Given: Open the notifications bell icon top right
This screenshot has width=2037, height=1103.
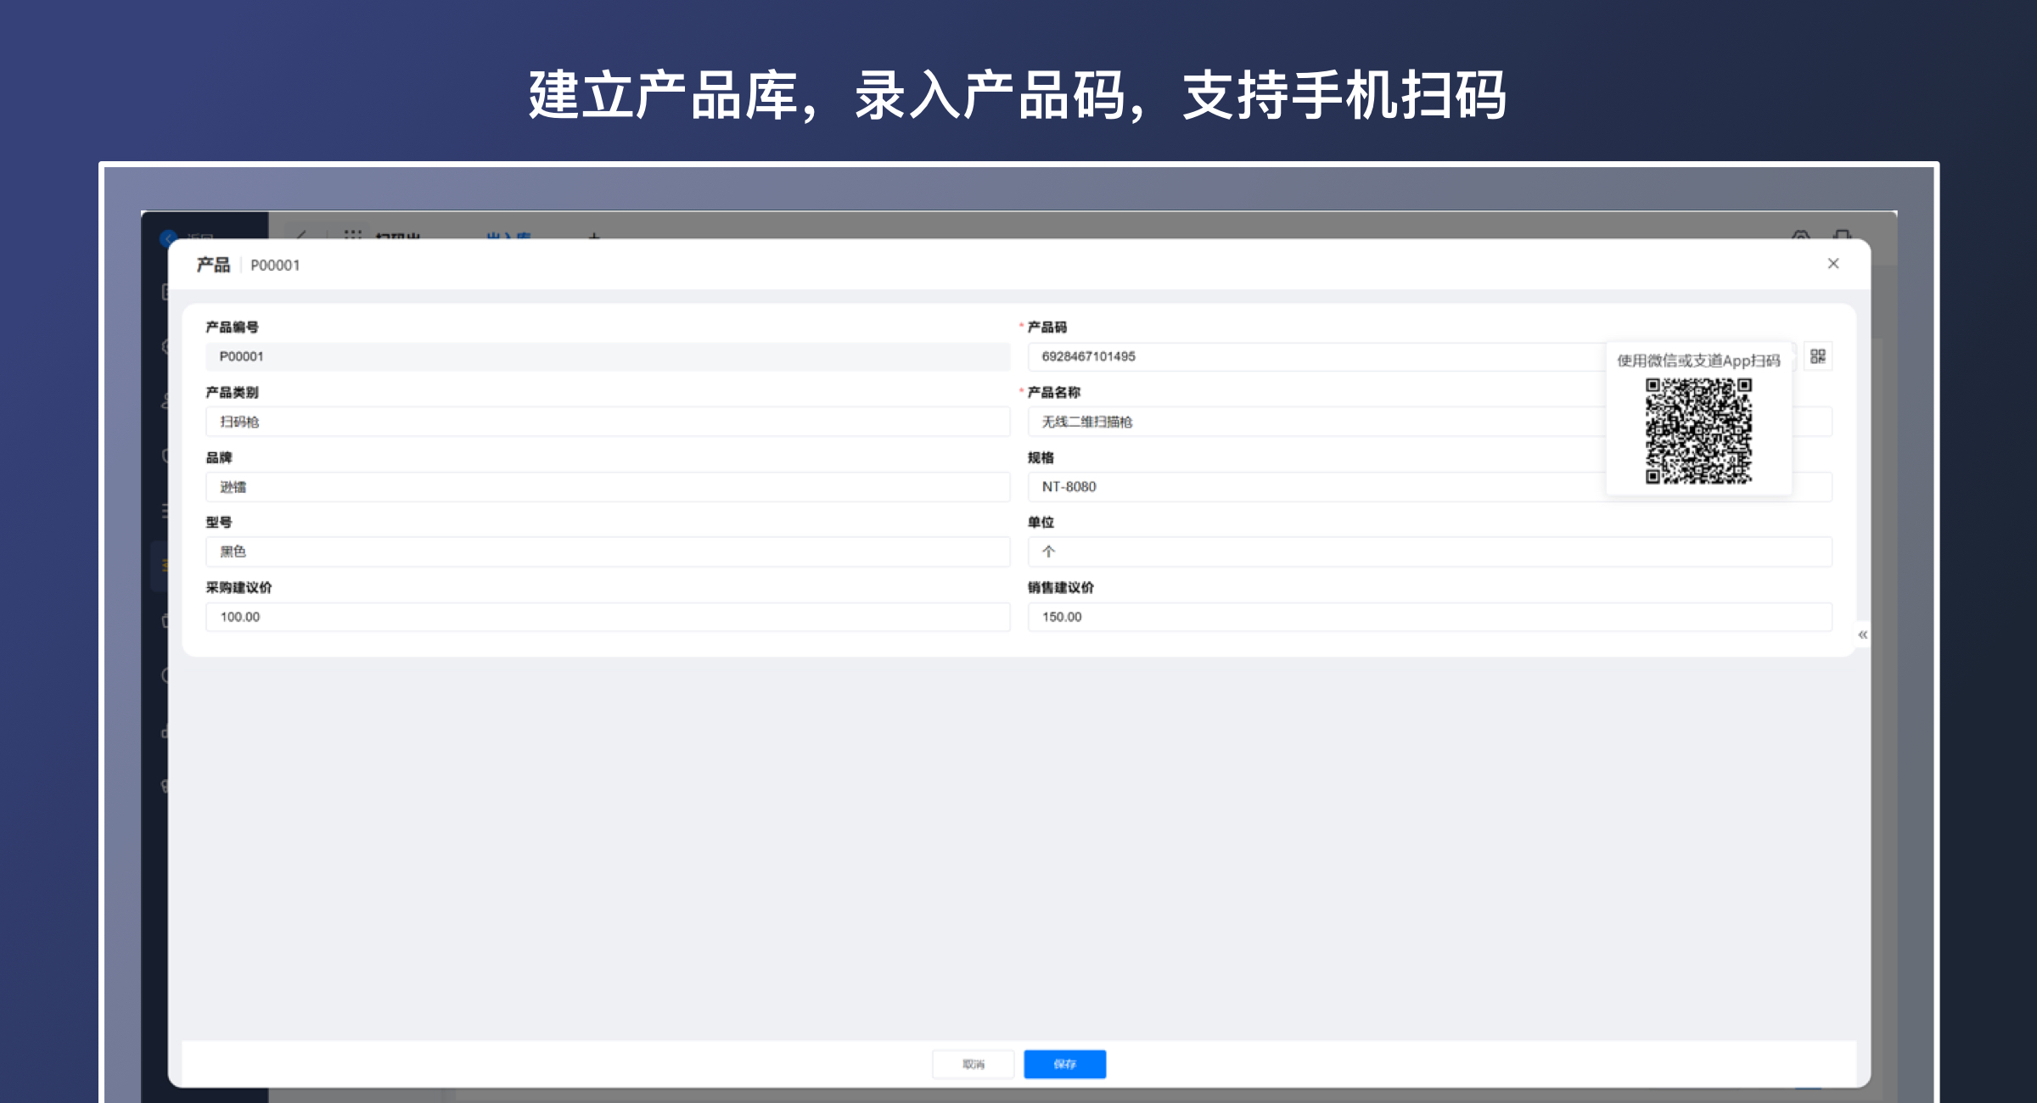Looking at the screenshot, I should [x=1800, y=237].
